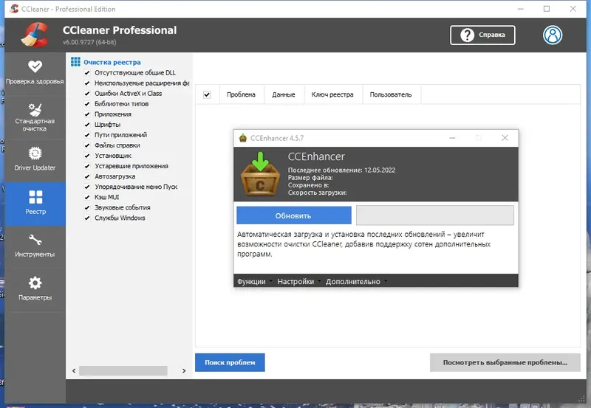This screenshot has height=408, width=591.
Task: Uncheck 'Отсутствующие общие DLL' checkbox
Action: [87, 72]
